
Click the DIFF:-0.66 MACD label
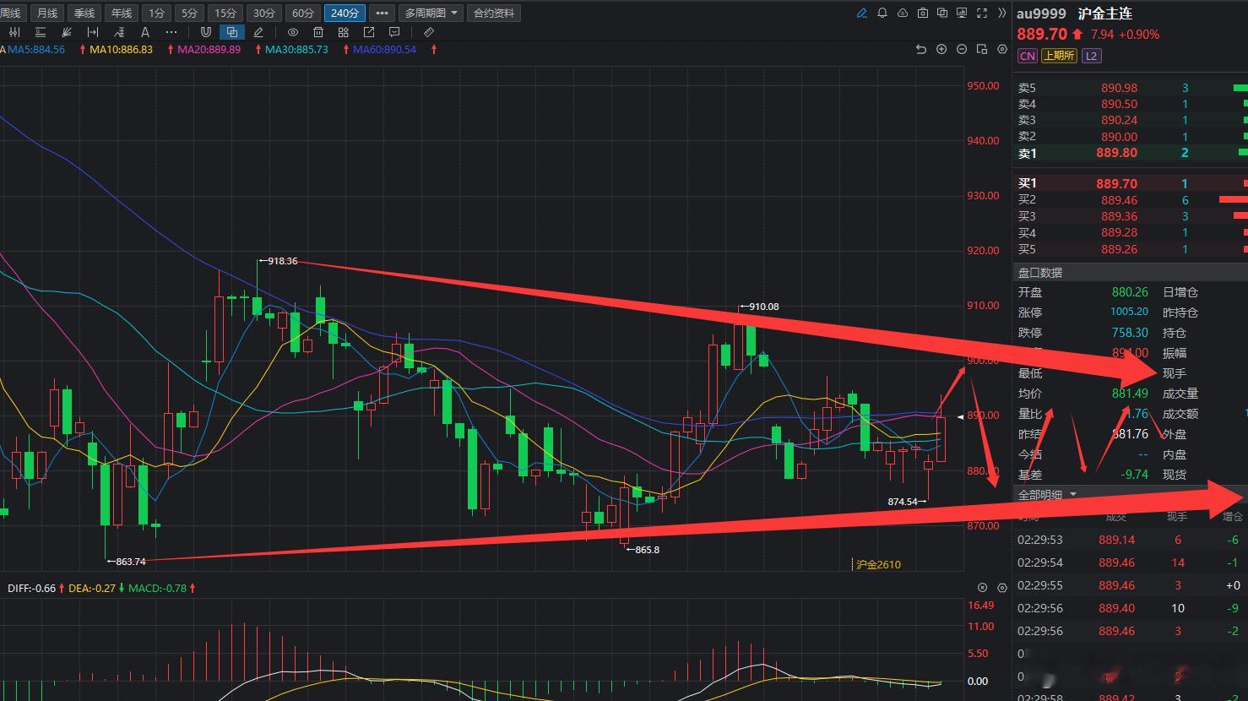pos(31,588)
